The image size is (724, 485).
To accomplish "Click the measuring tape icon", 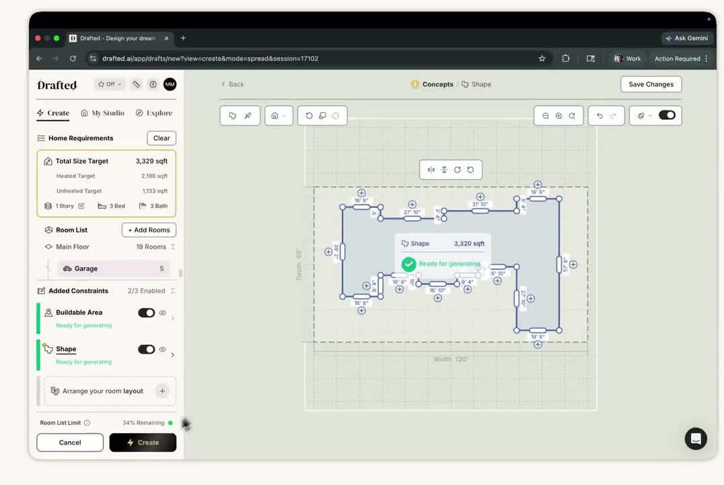I will [x=136, y=84].
